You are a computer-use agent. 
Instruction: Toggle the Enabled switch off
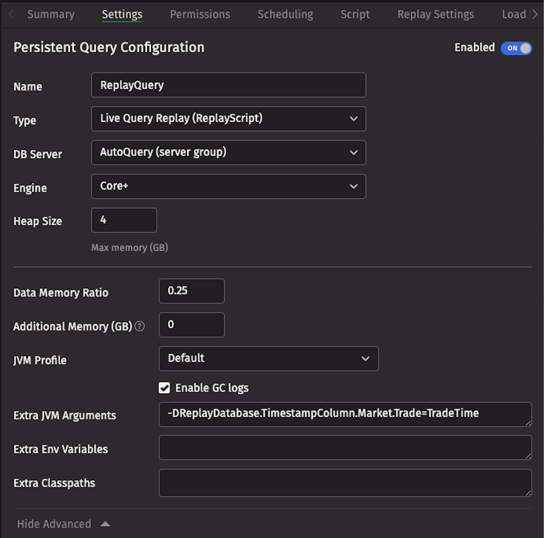(516, 48)
